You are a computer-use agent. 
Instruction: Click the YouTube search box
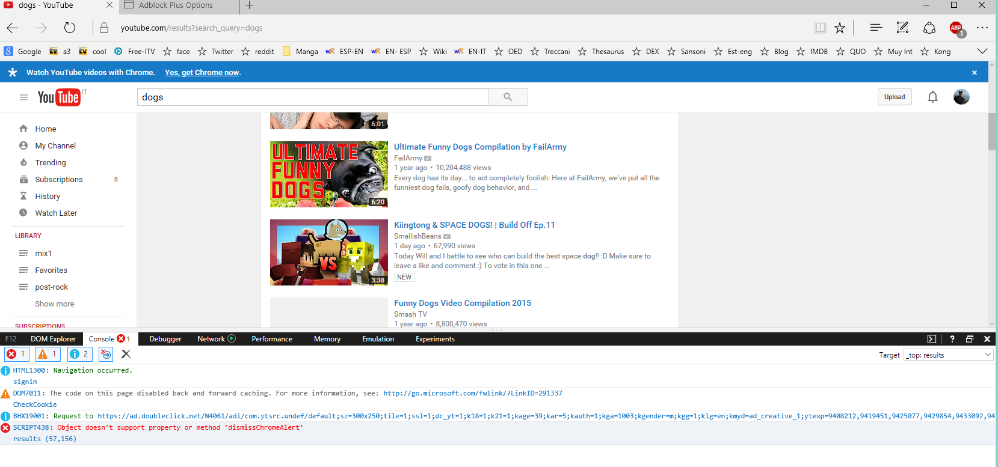pos(313,97)
